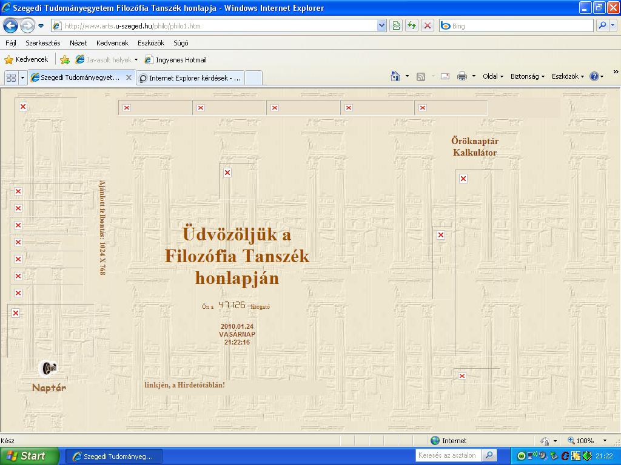Expand the Print options dropdown arrow
Viewport: 621px width, 465px height.
pos(474,76)
